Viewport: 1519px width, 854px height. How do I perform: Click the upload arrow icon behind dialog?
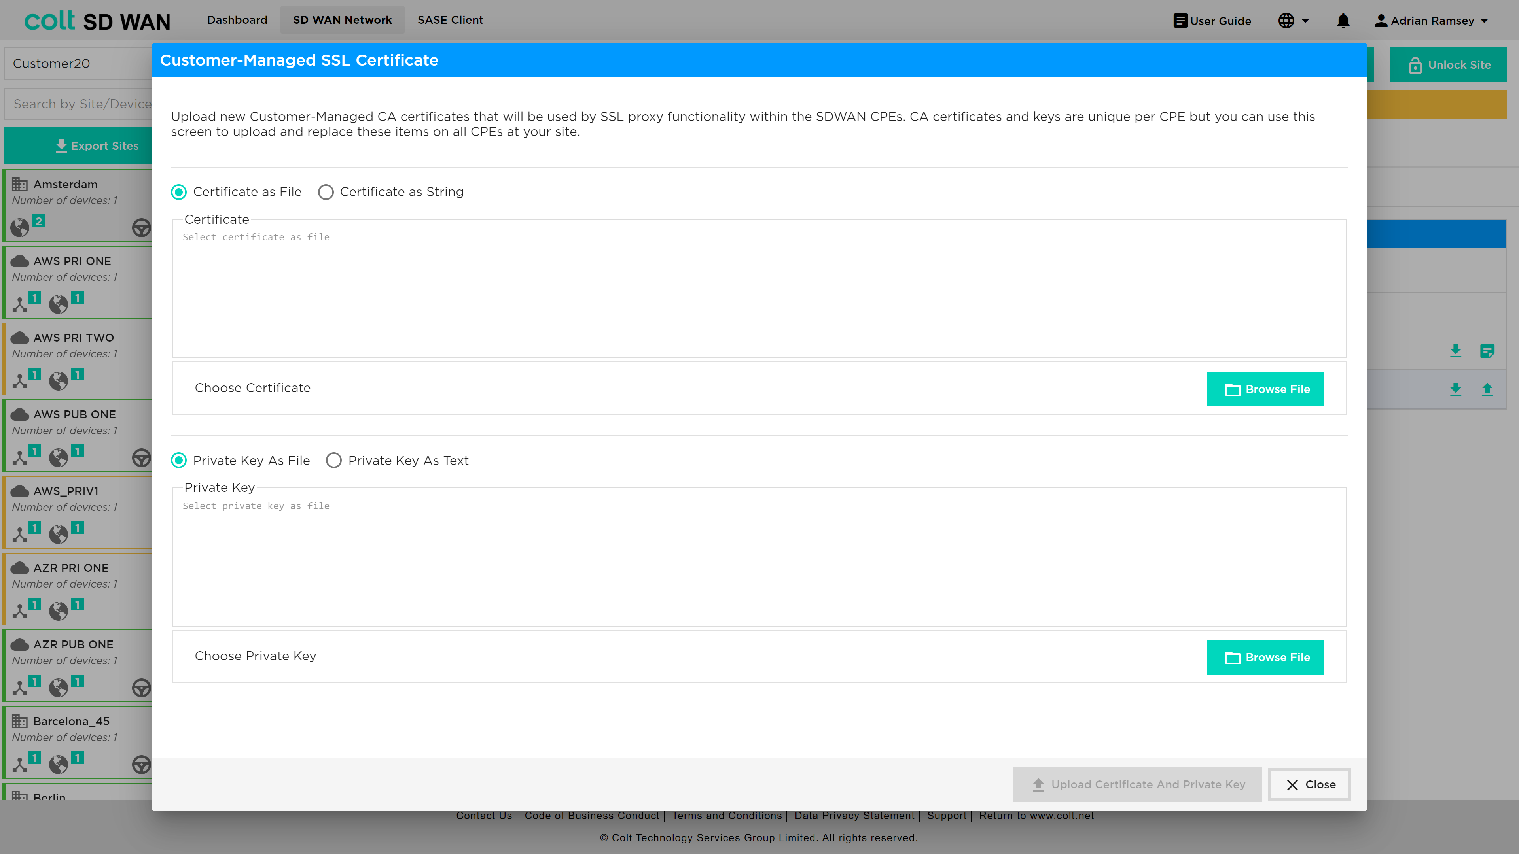1487,389
